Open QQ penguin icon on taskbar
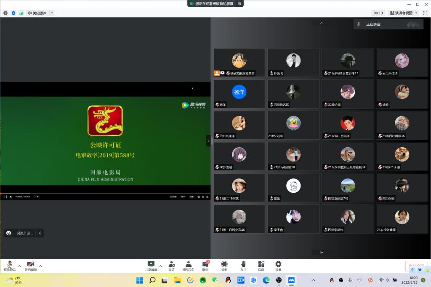 [x=228, y=280]
